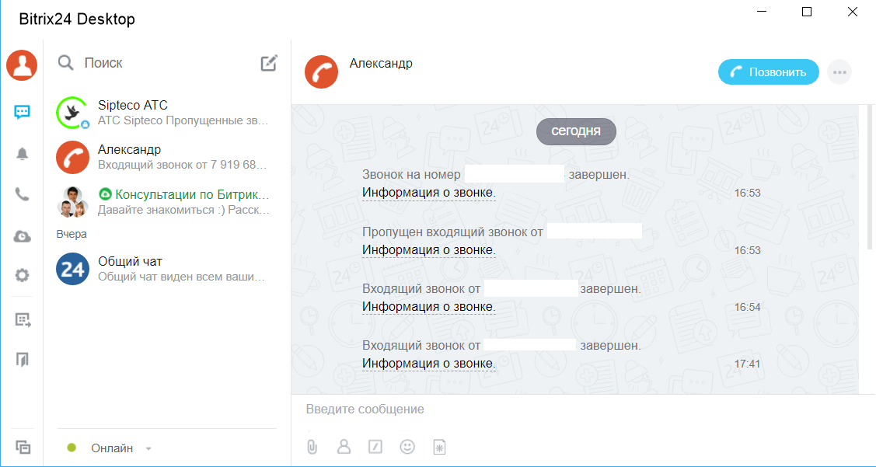Screen dimensions: 876x467
Task: Open slash commands icon in message toolbar
Action: (375, 446)
